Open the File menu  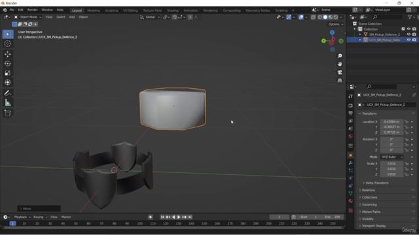[12, 10]
